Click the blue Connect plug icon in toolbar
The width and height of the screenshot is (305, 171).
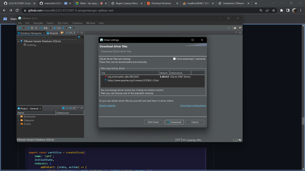pos(29,28)
